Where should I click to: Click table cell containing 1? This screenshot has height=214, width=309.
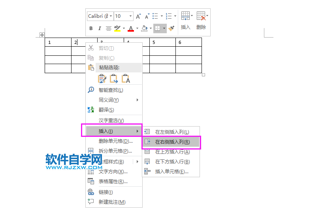coord(58,42)
